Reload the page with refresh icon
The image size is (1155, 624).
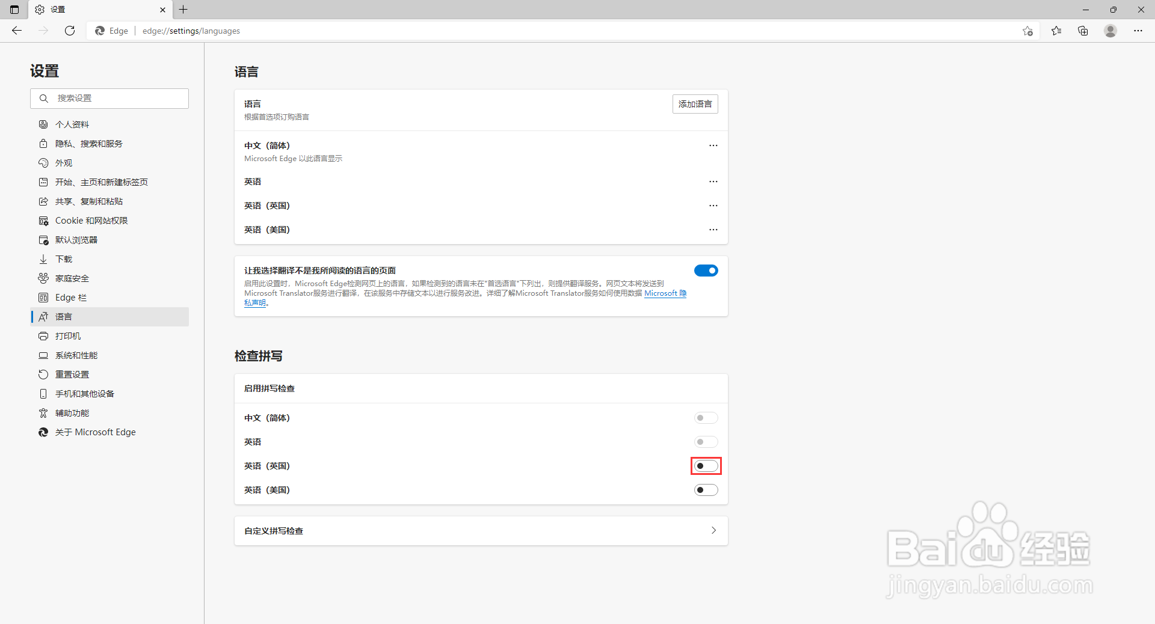coord(70,31)
